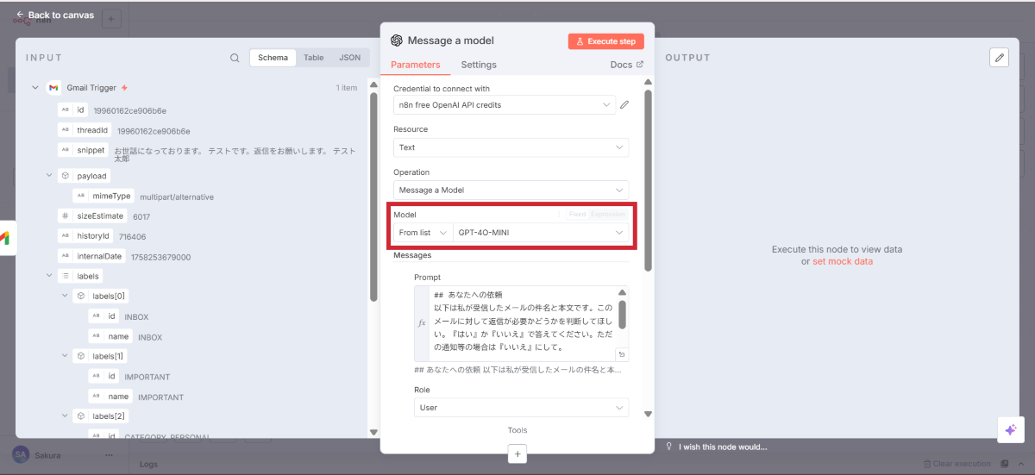This screenshot has height=475, width=1035.
Task: Open the GPT-4O-MINI model dropdown
Action: click(541, 233)
